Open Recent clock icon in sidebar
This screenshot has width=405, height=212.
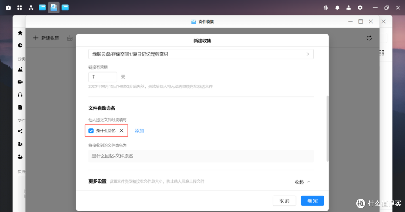point(20,45)
